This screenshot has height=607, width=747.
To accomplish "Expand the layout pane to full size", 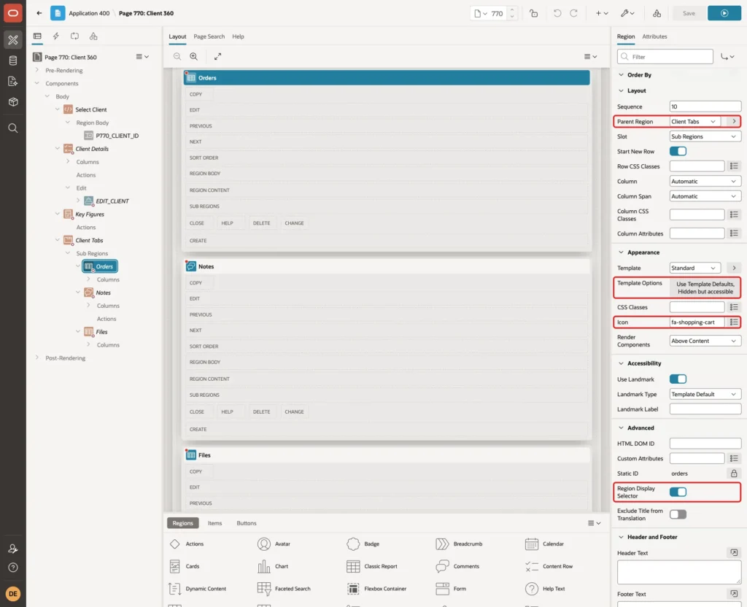I will [x=217, y=56].
